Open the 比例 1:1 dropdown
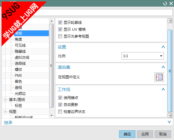This screenshot has width=174, height=140. 143,56
